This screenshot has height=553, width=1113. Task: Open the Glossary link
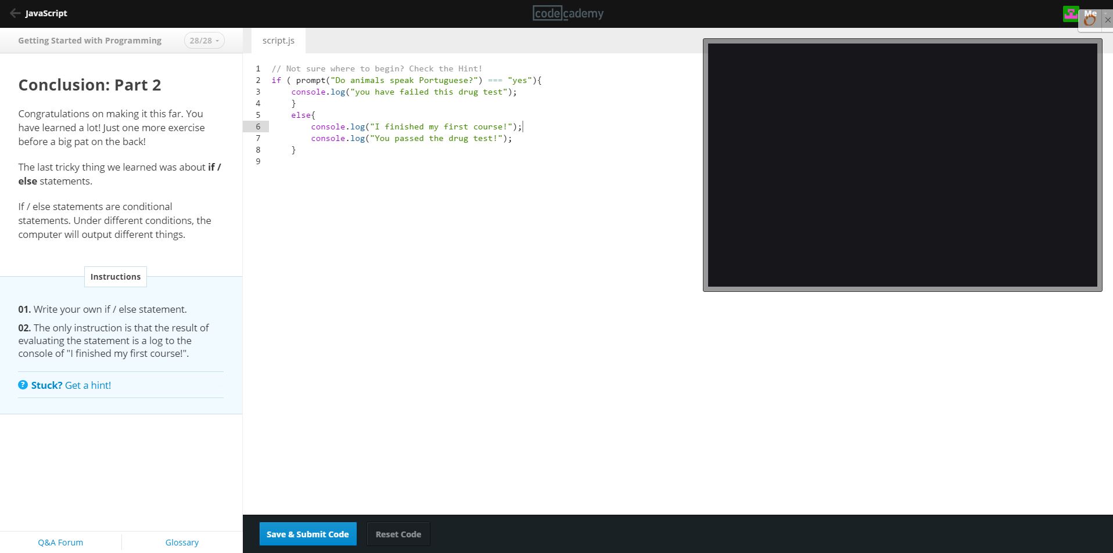[x=182, y=543]
